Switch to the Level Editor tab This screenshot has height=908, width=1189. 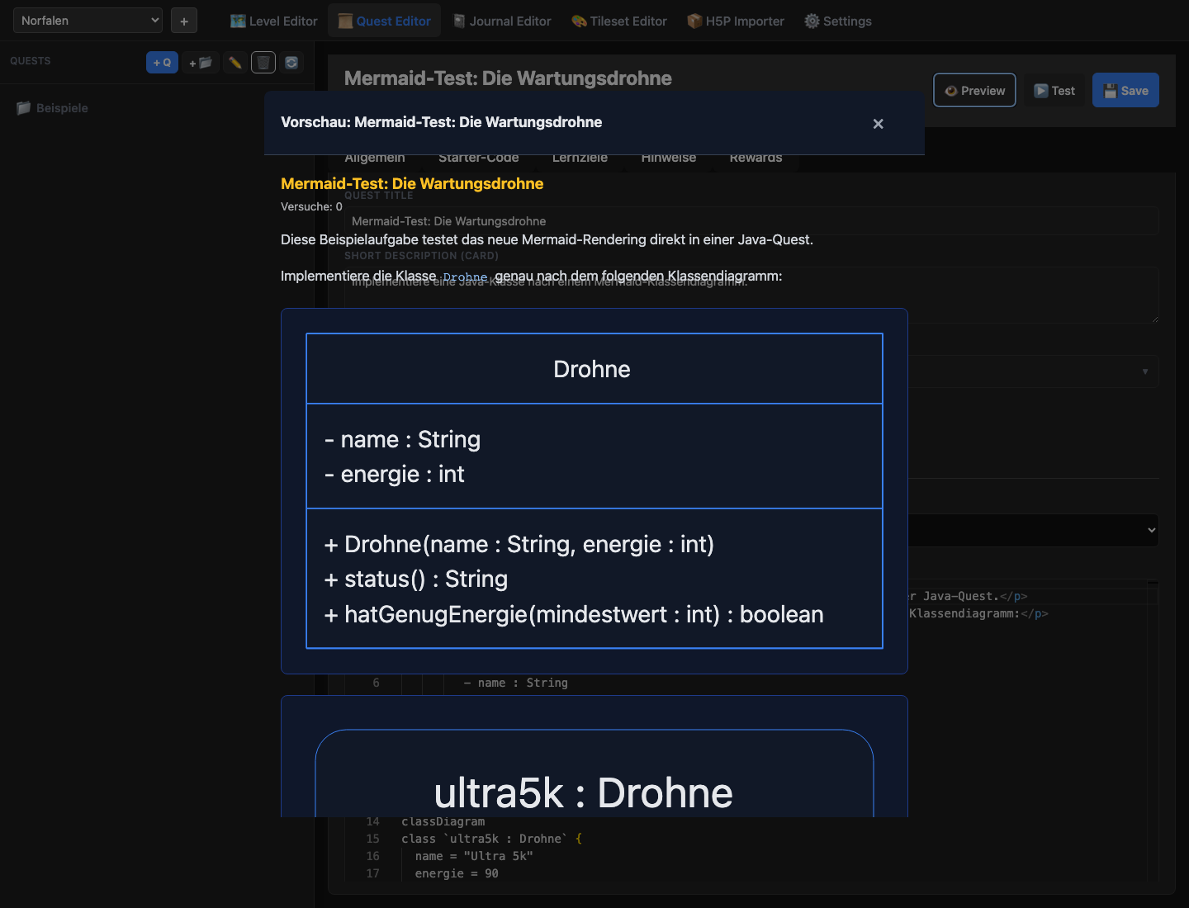tap(273, 21)
